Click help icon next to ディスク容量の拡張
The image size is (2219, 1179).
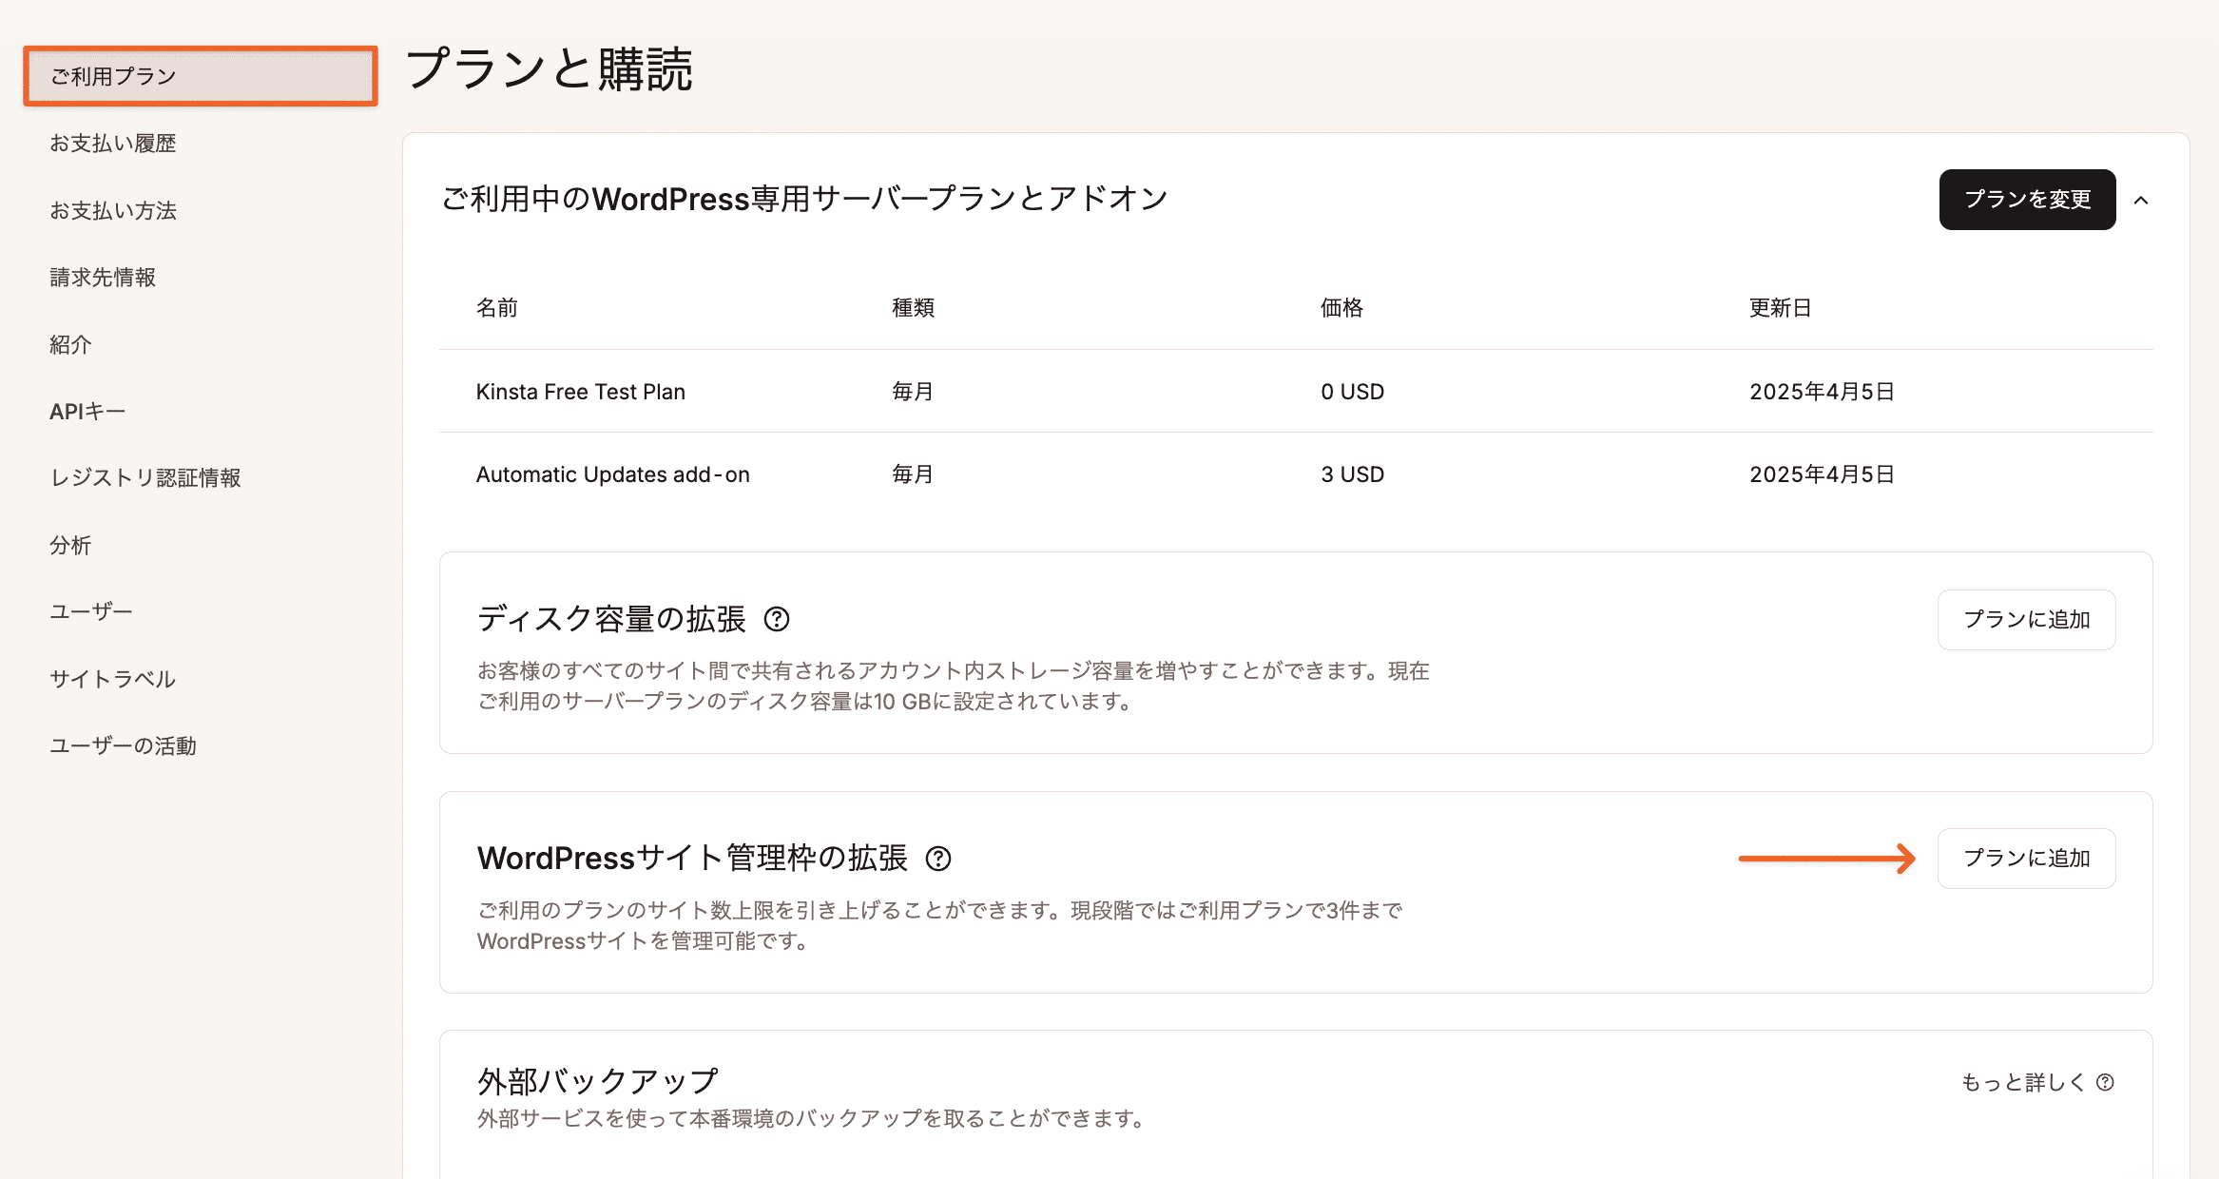pyautogui.click(x=777, y=620)
